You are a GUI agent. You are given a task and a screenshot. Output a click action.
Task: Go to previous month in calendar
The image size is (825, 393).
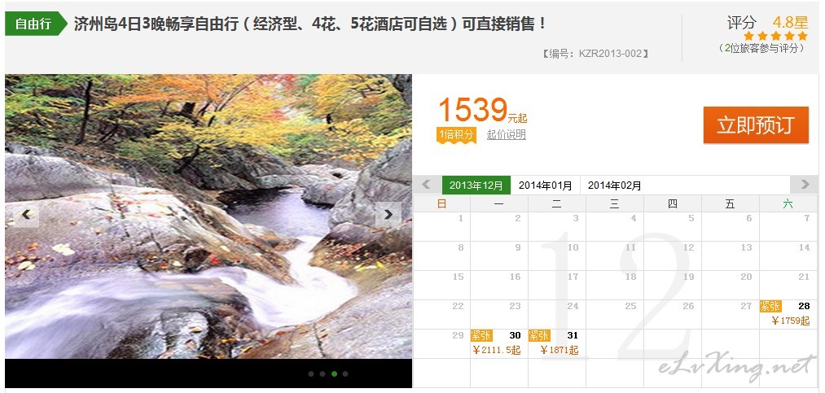click(427, 185)
